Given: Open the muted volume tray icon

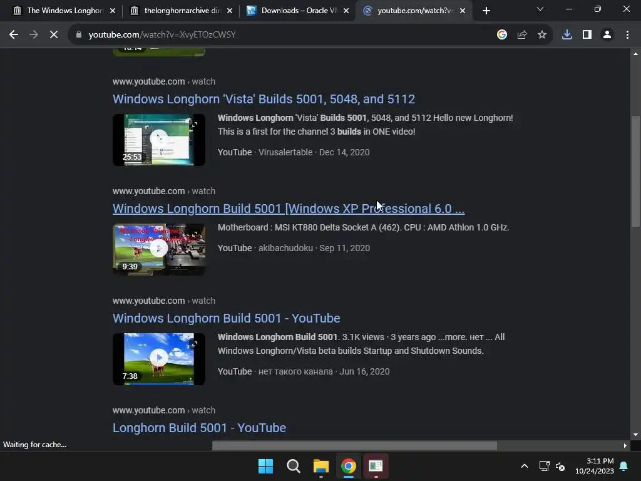Looking at the screenshot, I should (x=560, y=466).
